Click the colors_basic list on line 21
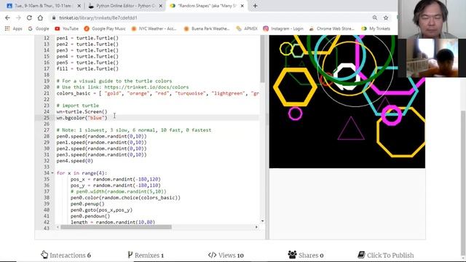 pyautogui.click(x=157, y=93)
